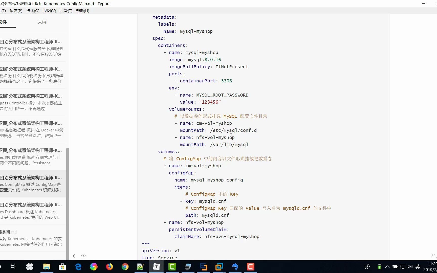437x273 pixels.
Task: Open the People icon in system tray
Action: (367, 267)
